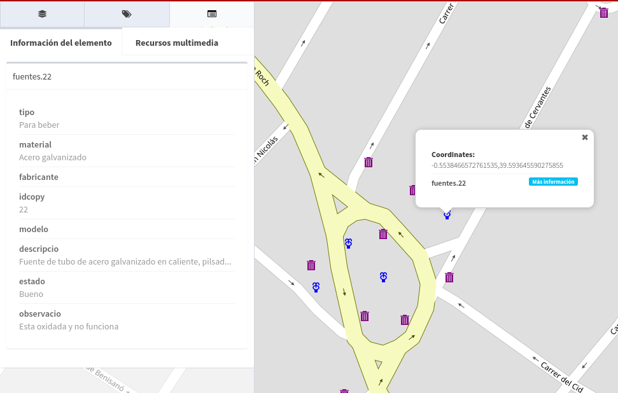
Task: Open the Recursos multimedia tab
Action: tap(177, 43)
